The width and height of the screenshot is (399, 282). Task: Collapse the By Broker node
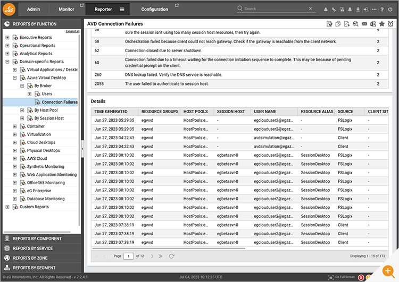22,86
